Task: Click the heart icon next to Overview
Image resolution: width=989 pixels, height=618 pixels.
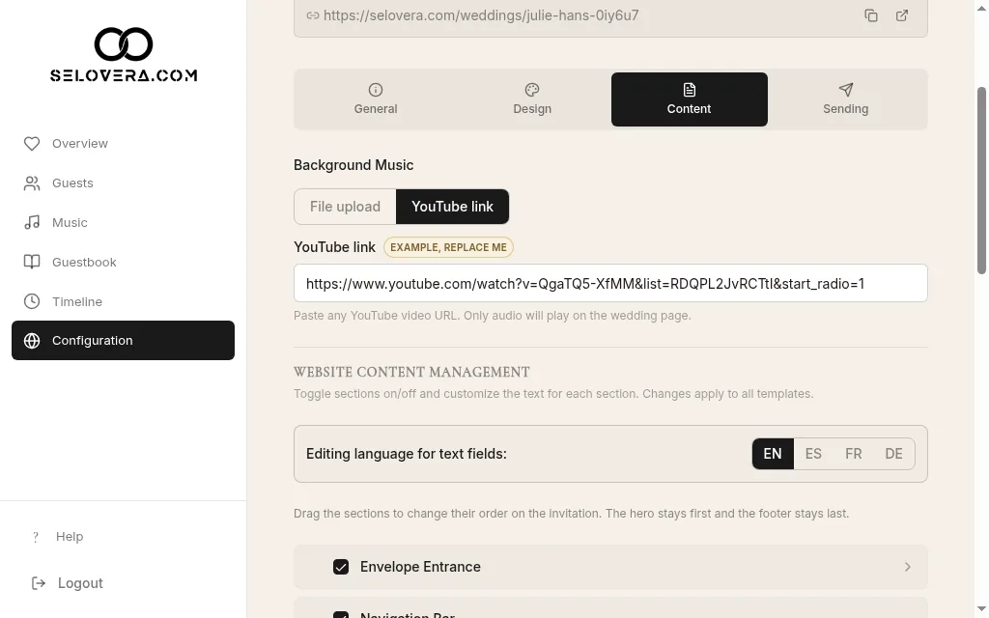Action: [x=32, y=144]
